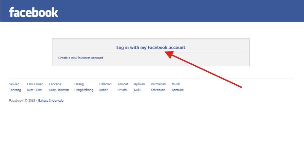
Task: Open the Lencana footer link
Action: coord(55,84)
